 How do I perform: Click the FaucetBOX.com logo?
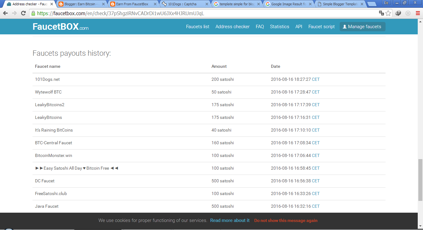coord(61,27)
